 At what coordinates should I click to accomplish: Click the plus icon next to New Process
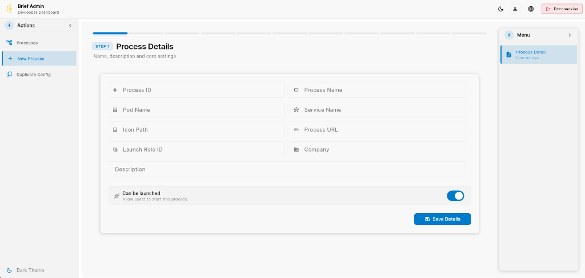10,59
